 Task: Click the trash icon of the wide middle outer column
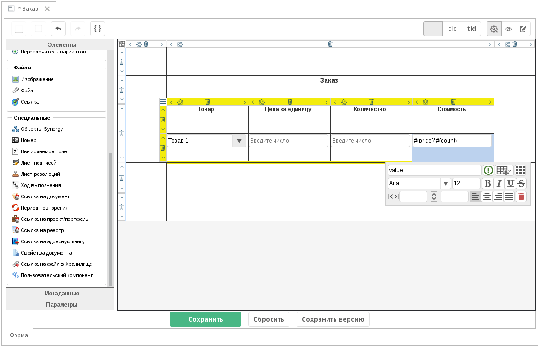(x=330, y=44)
